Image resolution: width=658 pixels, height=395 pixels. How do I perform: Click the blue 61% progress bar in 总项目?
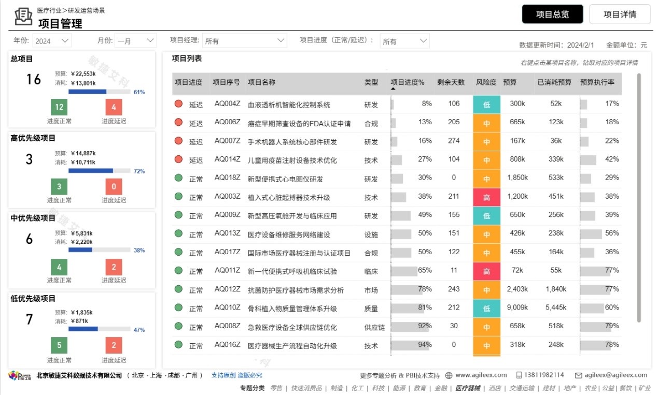point(88,91)
